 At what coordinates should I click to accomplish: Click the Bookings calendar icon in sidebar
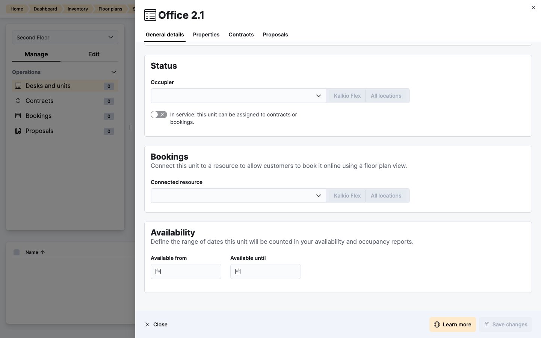[18, 116]
